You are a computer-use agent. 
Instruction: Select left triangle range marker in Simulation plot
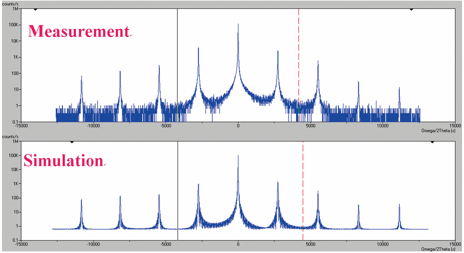(x=72, y=142)
